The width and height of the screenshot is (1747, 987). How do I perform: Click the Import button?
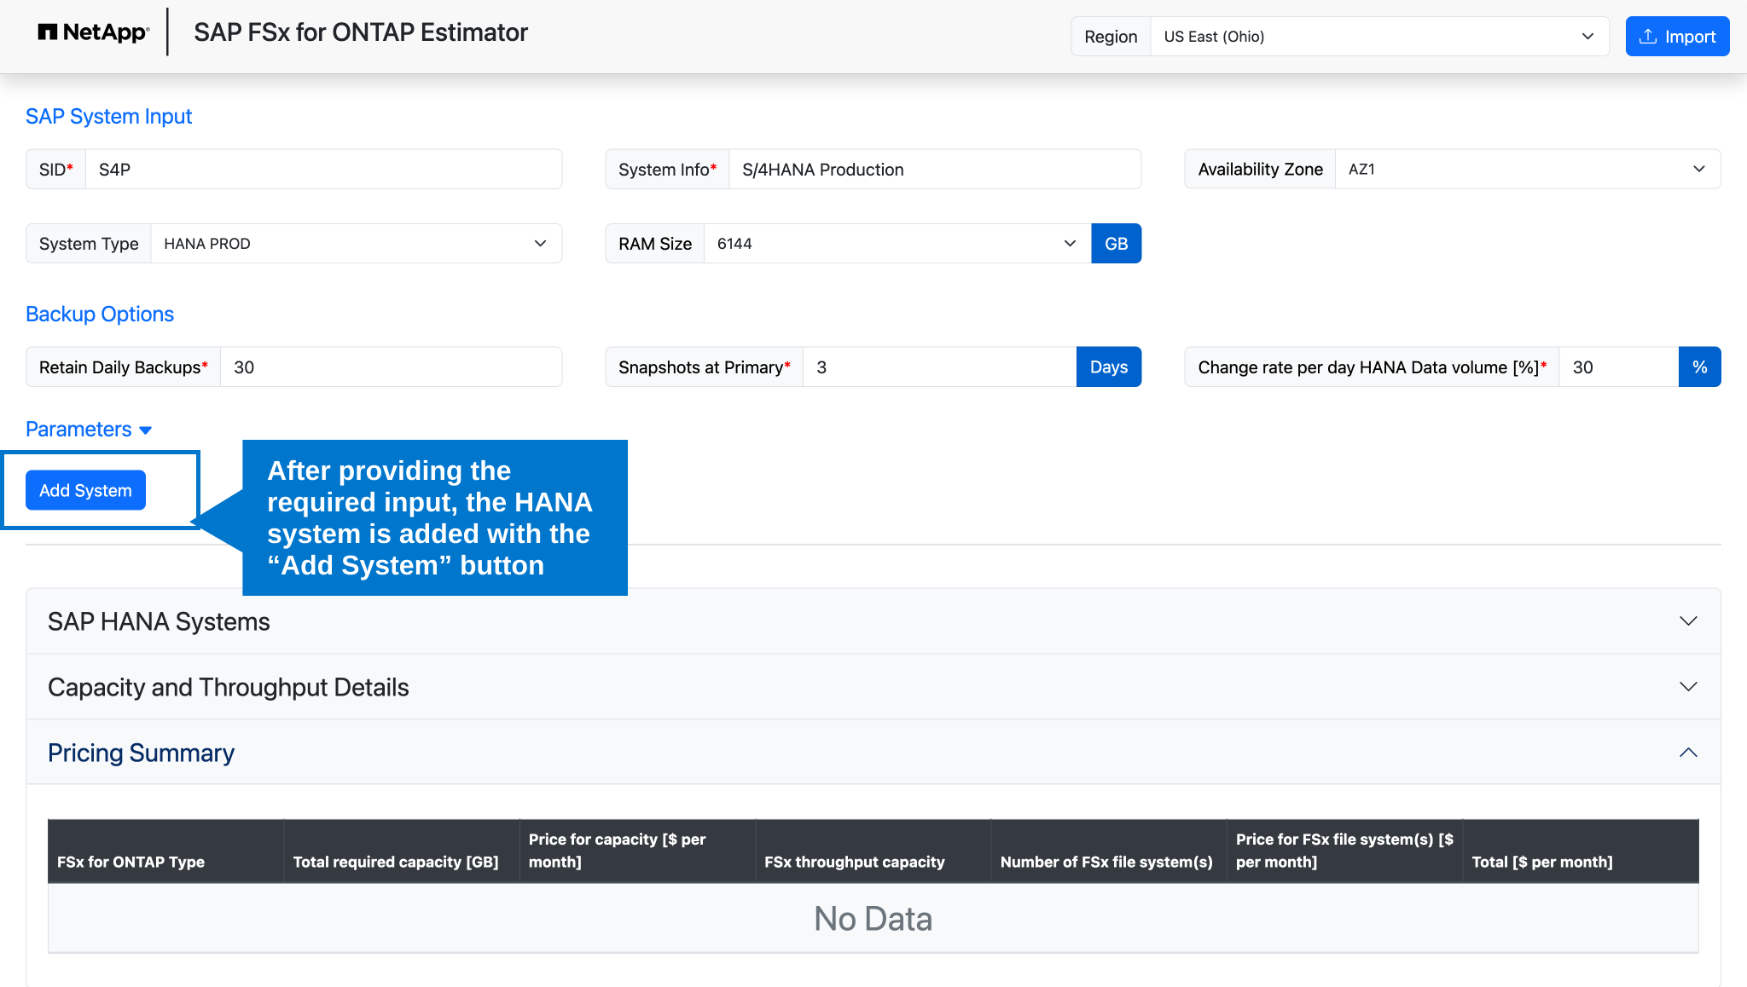coord(1677,36)
